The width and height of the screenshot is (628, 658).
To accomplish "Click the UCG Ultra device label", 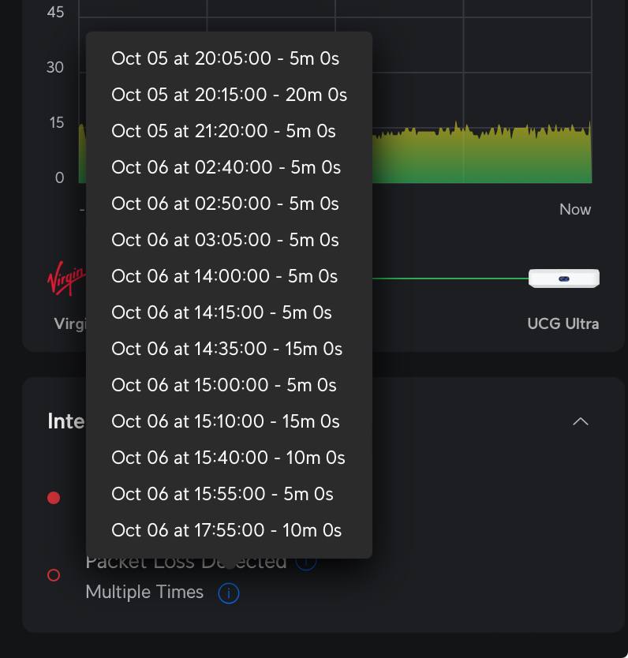I will [563, 323].
